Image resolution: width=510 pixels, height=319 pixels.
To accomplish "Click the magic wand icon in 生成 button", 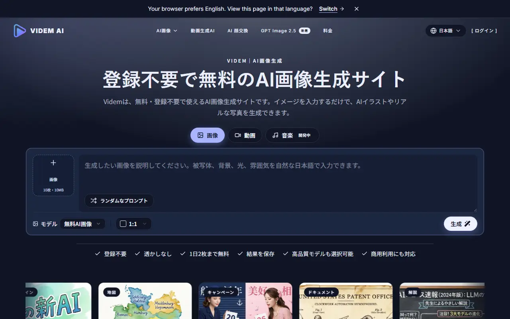I will (x=468, y=224).
